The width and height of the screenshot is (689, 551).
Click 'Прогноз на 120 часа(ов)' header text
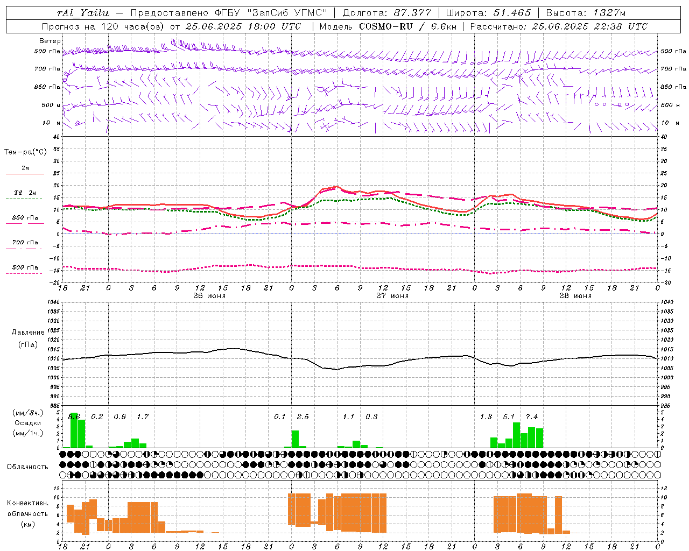(x=104, y=26)
